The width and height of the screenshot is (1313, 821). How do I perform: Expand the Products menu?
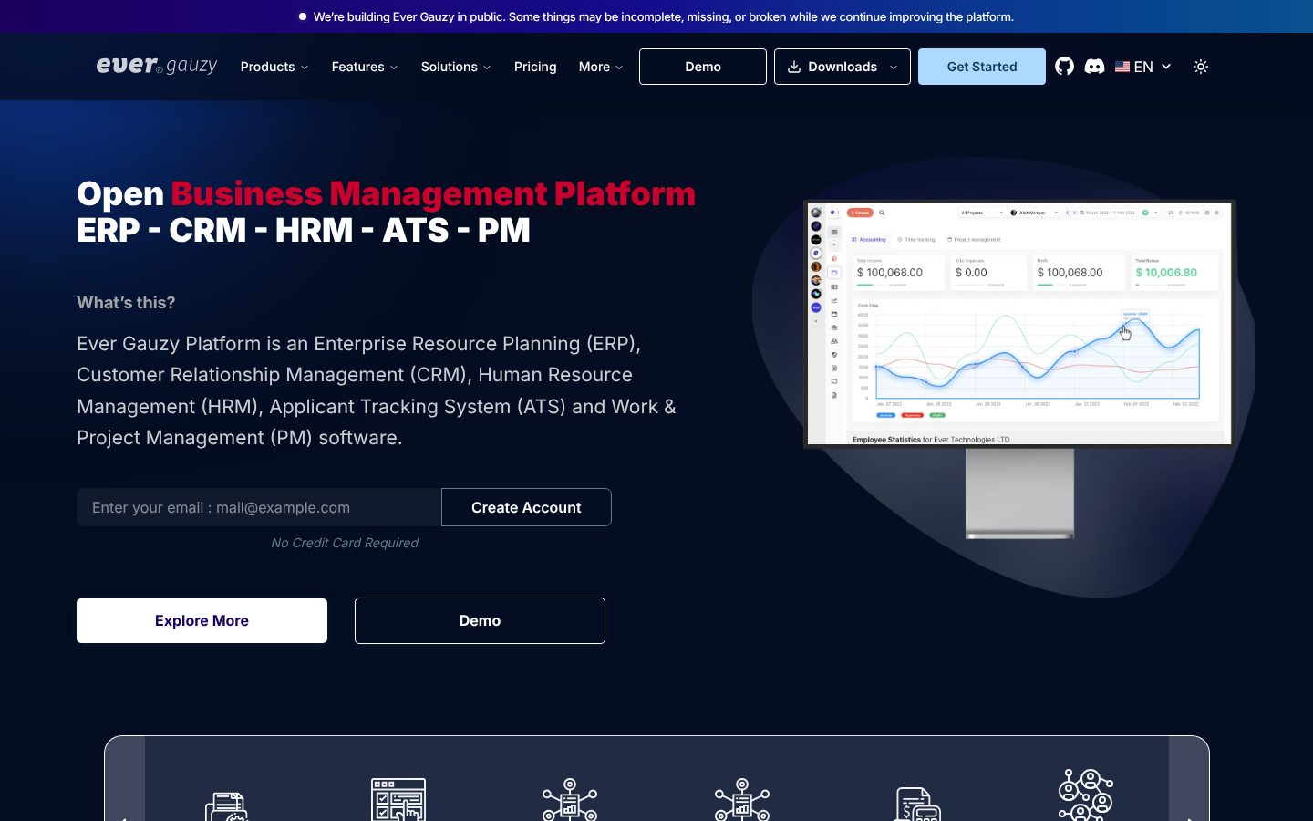click(x=274, y=67)
